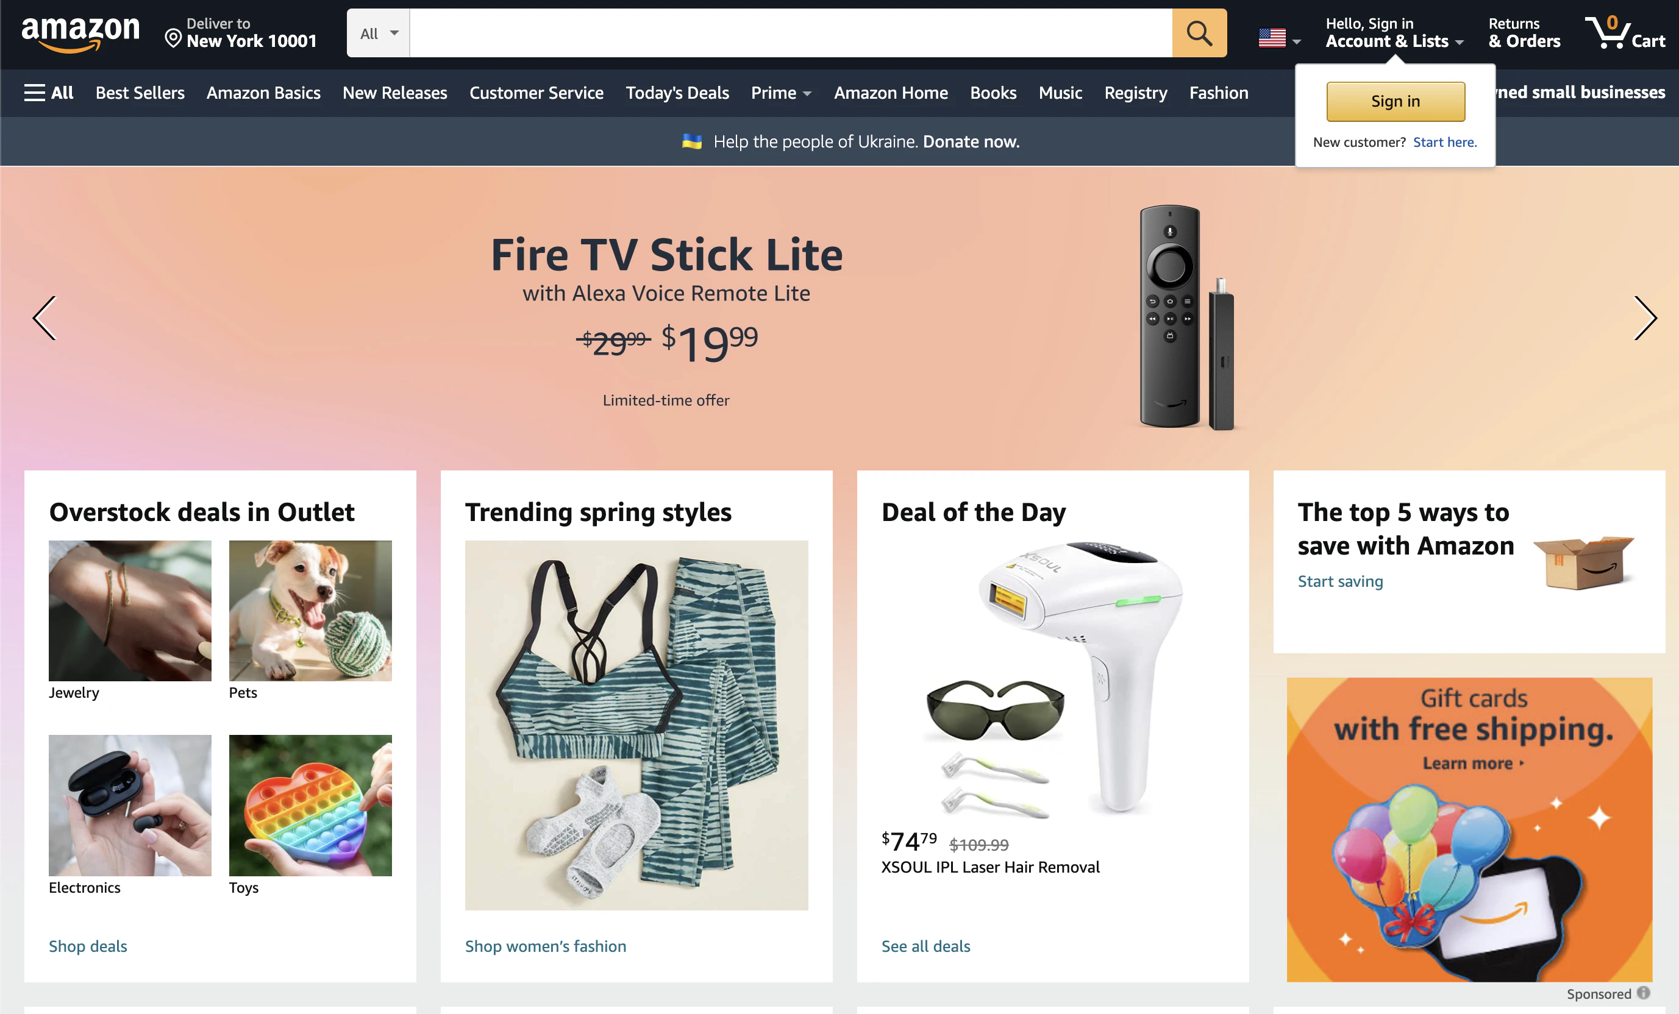Click the Amazon logo

click(x=80, y=34)
